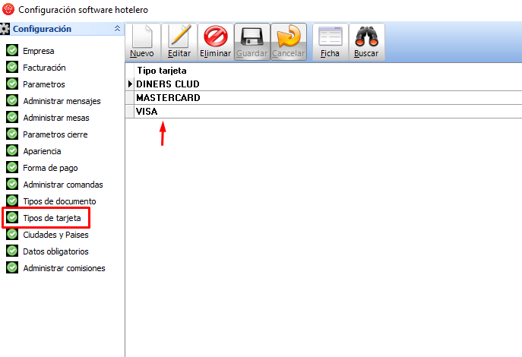
Task: Select the VISA card type row
Action: [x=147, y=112]
